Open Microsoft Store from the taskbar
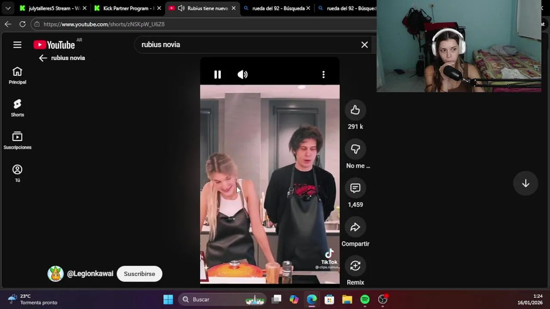 pos(329,300)
